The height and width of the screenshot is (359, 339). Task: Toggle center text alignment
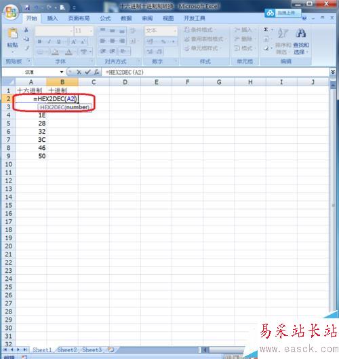click(113, 41)
